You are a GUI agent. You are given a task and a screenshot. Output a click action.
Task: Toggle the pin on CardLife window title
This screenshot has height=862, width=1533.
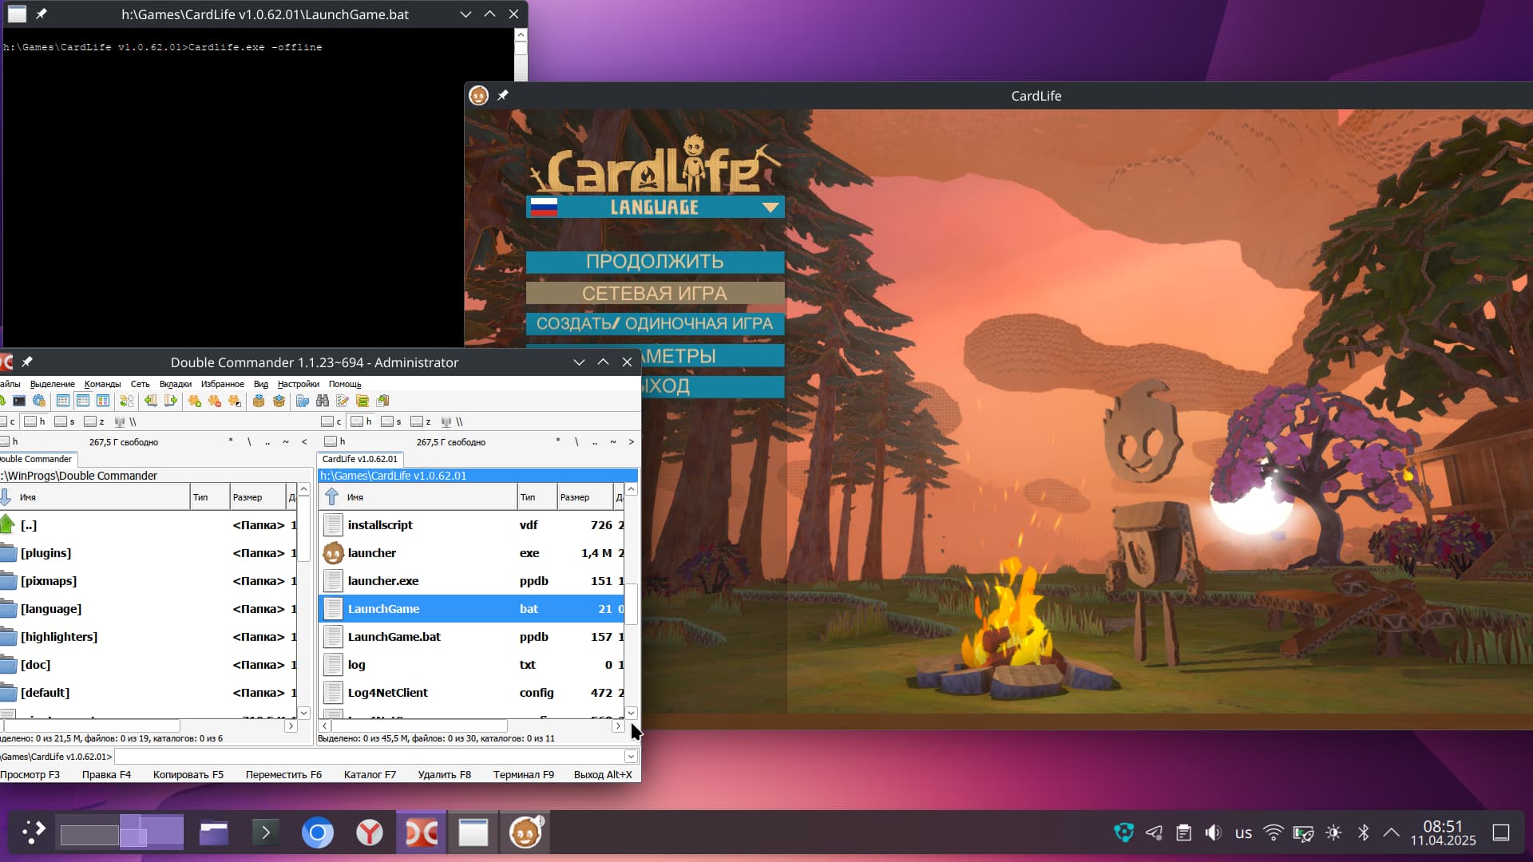tap(503, 95)
